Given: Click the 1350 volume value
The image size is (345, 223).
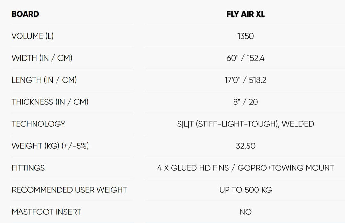Looking at the screenshot, I should coord(245,36).
